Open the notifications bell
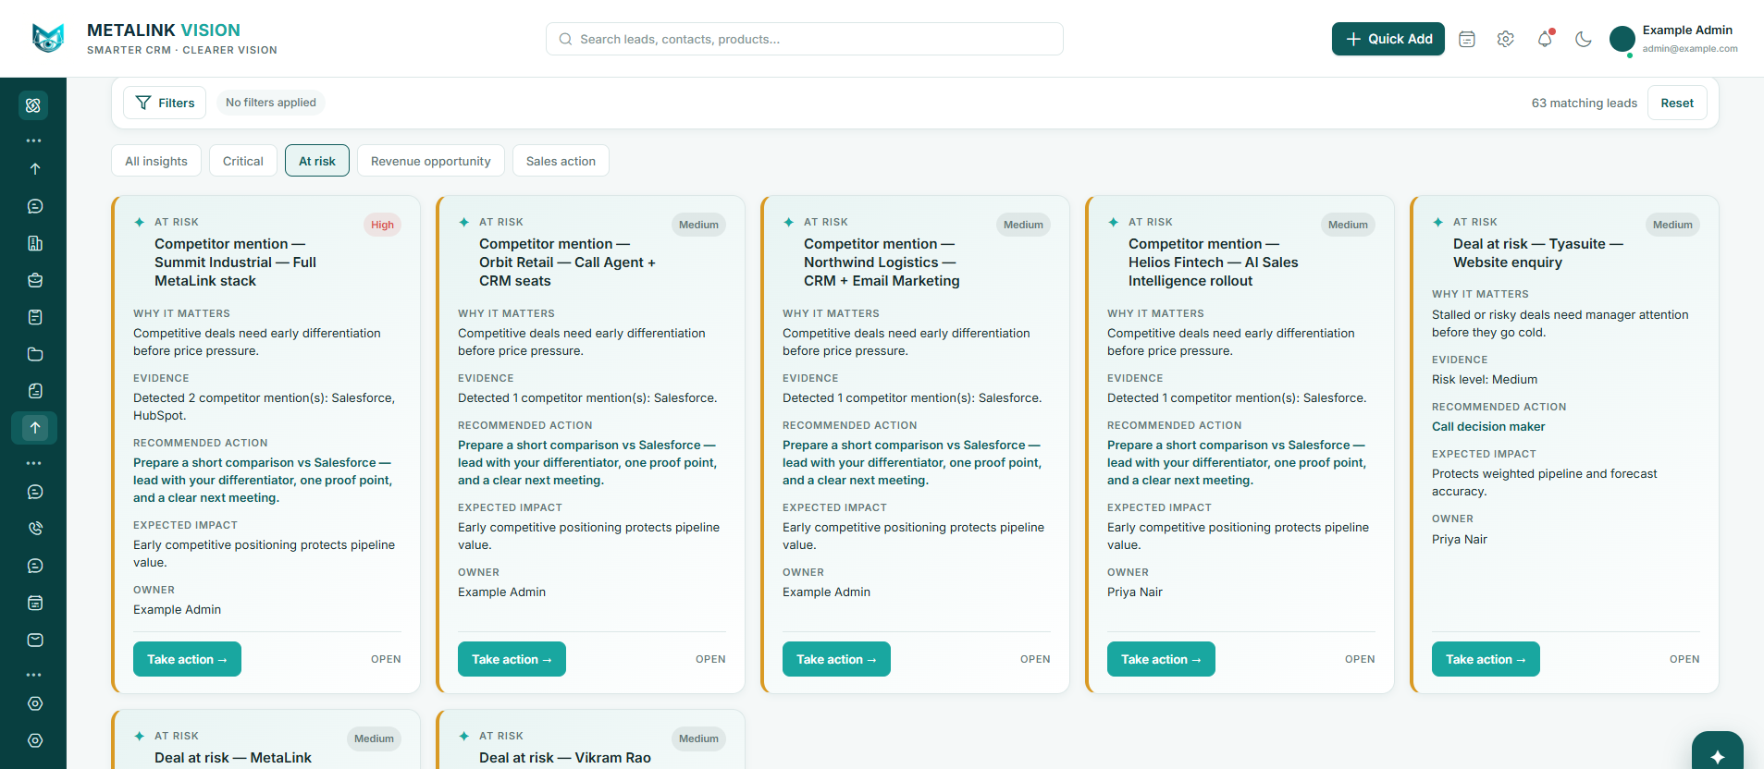Viewport: 1764px width, 769px height. (1545, 39)
